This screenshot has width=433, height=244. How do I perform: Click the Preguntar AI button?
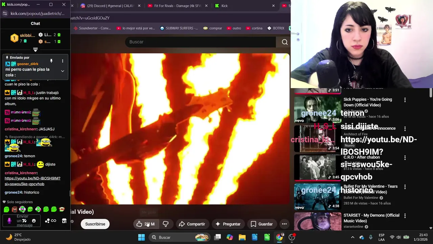(x=228, y=224)
